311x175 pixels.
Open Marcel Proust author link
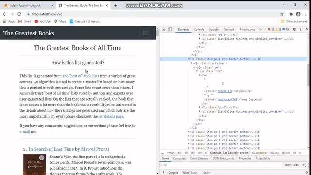95,149
